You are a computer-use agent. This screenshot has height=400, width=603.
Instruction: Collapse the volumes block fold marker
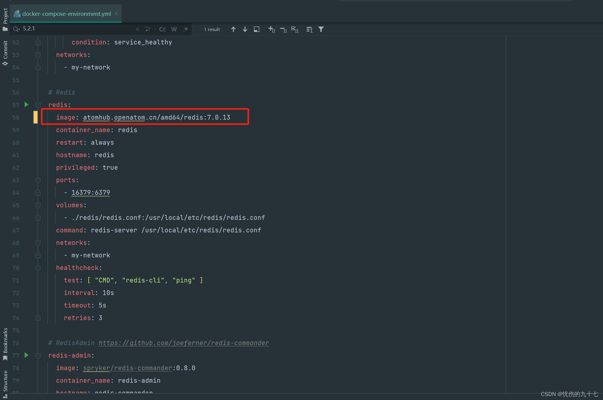[x=38, y=205]
